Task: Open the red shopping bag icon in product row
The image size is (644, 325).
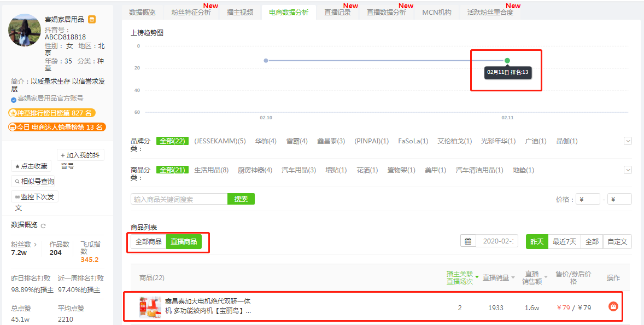Action: tap(613, 306)
